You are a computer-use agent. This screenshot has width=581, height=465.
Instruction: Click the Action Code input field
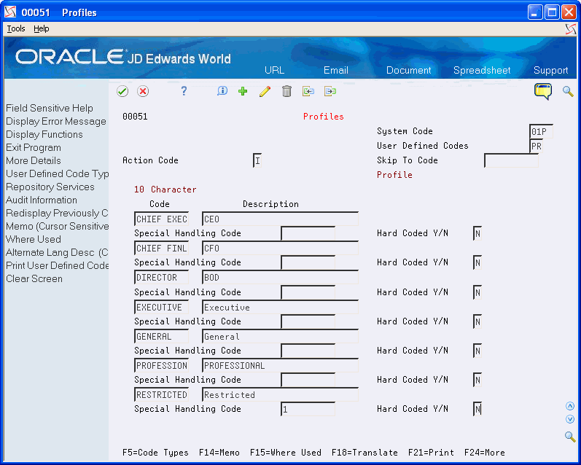click(257, 160)
